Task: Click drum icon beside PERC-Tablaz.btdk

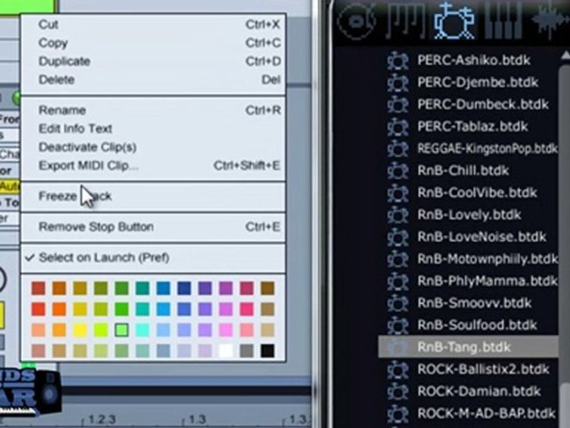Action: coord(398,127)
